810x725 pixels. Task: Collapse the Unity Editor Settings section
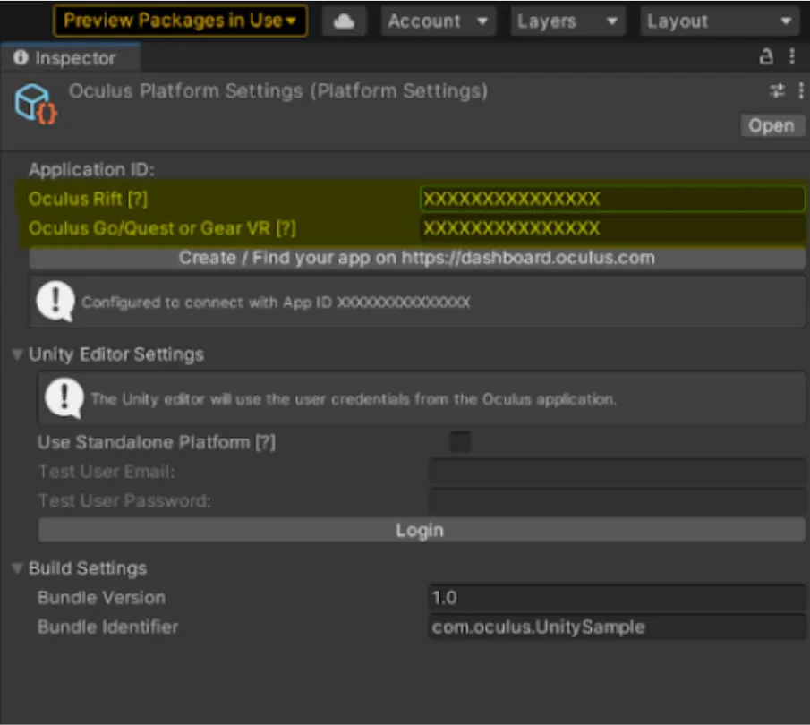(17, 354)
